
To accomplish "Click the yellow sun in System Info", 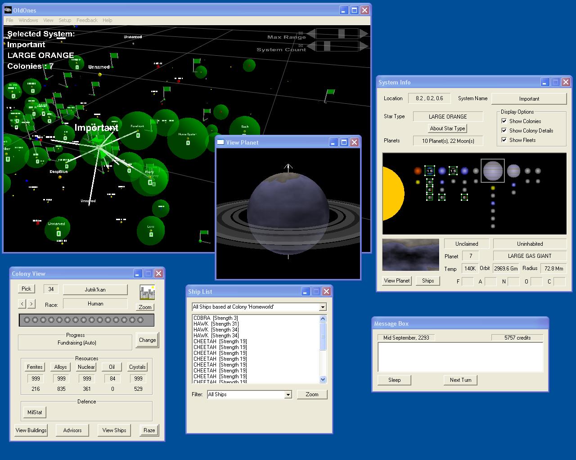I will [392, 194].
